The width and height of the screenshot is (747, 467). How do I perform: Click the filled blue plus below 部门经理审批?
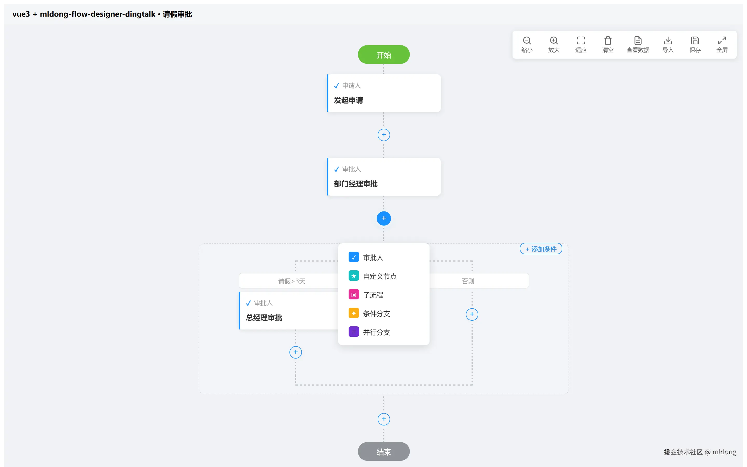click(x=384, y=218)
